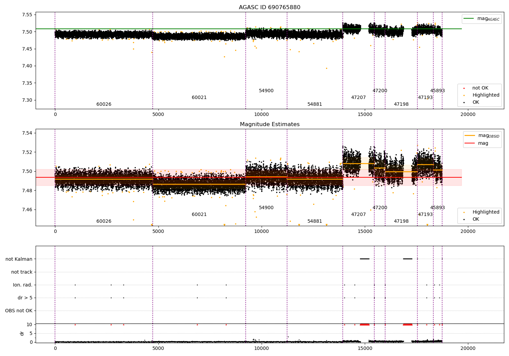Screen dimensions: 509x356
Task: Click the "not track" axis label
Action: 22,272
